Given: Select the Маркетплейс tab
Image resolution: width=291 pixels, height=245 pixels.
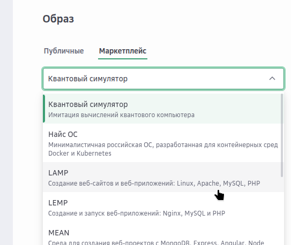Looking at the screenshot, I should (x=123, y=51).
